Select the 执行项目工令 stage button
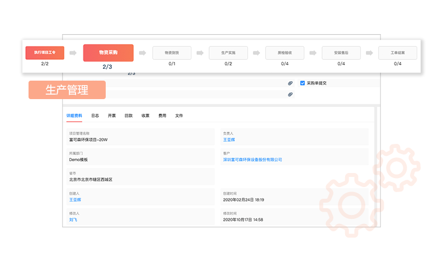Screen dimensions: 443x257 [x=45, y=53]
